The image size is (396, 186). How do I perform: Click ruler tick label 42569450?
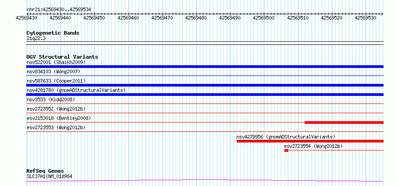(x=94, y=18)
